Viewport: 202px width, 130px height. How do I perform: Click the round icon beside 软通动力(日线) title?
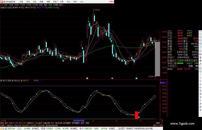pyautogui.click(x=13, y=8)
